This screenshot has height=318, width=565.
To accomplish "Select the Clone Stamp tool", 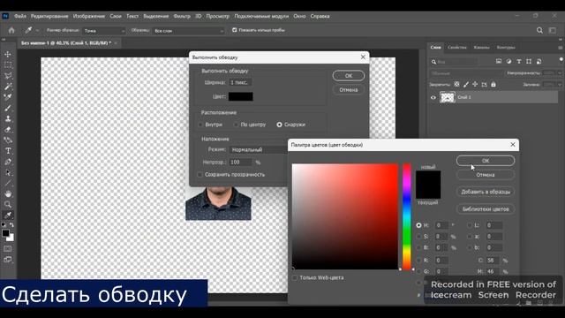I will [x=8, y=118].
